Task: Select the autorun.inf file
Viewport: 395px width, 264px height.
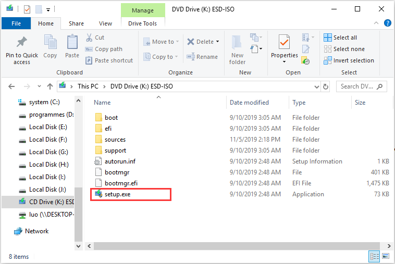Action: pos(120,161)
